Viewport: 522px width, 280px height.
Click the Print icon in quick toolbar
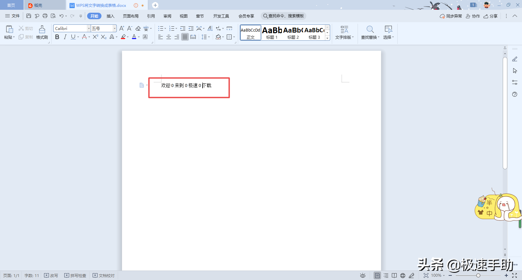click(x=45, y=16)
